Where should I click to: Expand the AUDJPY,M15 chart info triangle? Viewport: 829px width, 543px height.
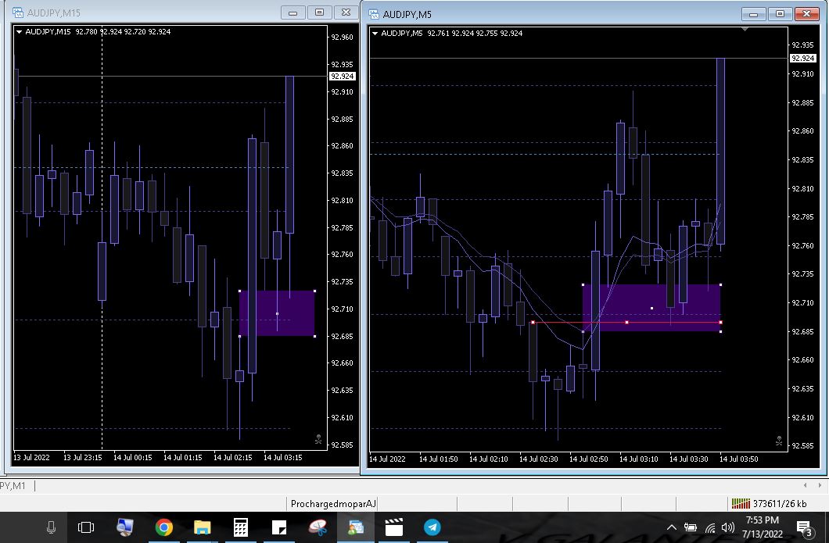click(19, 32)
